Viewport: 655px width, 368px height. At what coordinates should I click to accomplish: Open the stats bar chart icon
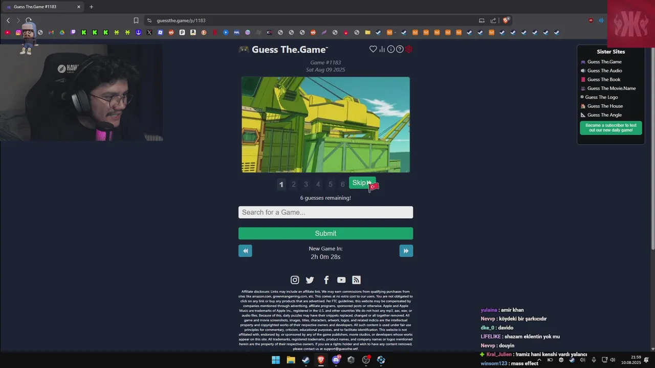pos(382,49)
